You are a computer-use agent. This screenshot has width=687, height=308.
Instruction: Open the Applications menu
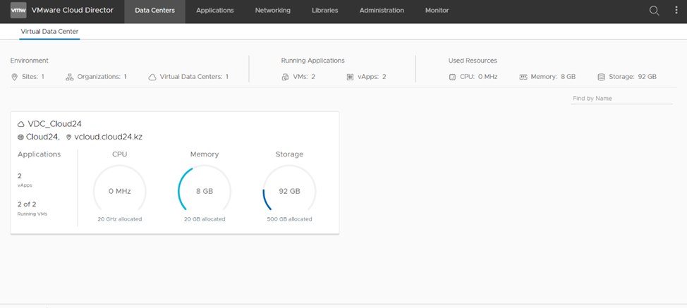click(215, 11)
